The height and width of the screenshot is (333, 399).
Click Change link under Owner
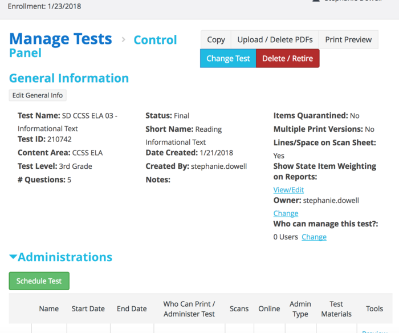(x=286, y=213)
